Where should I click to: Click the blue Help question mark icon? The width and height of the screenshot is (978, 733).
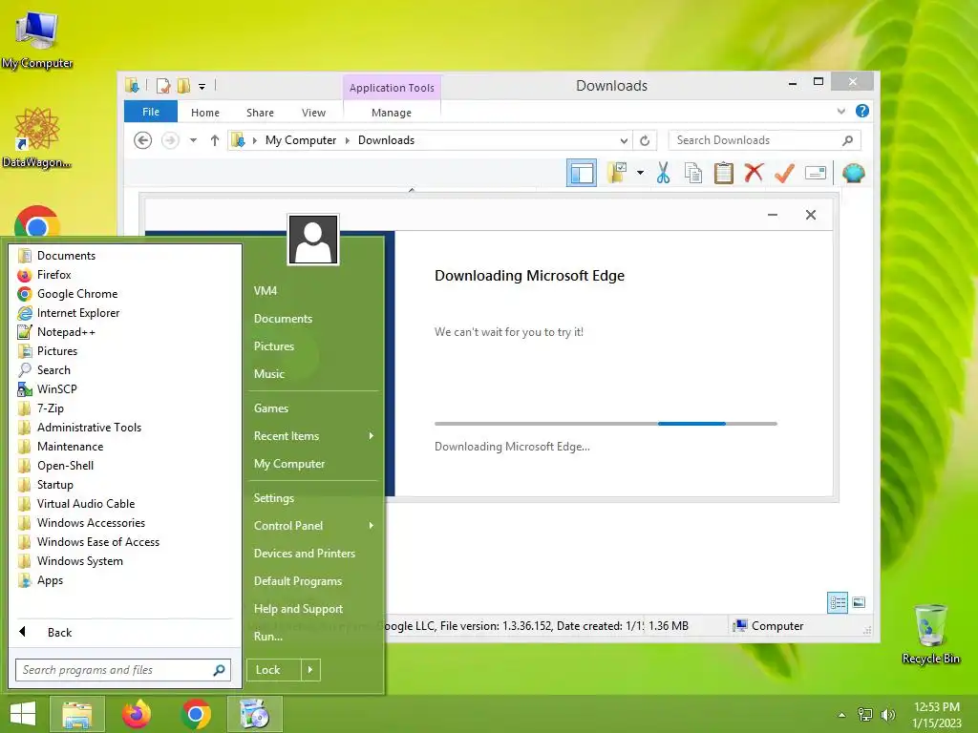coord(862,111)
